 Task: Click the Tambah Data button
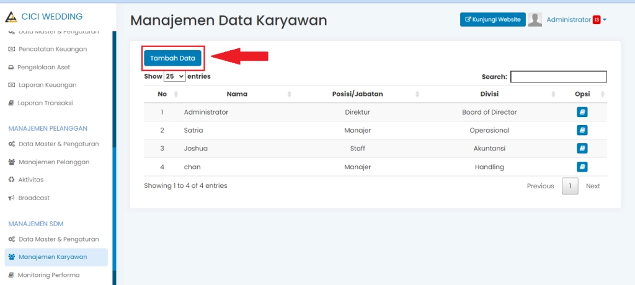tap(173, 58)
